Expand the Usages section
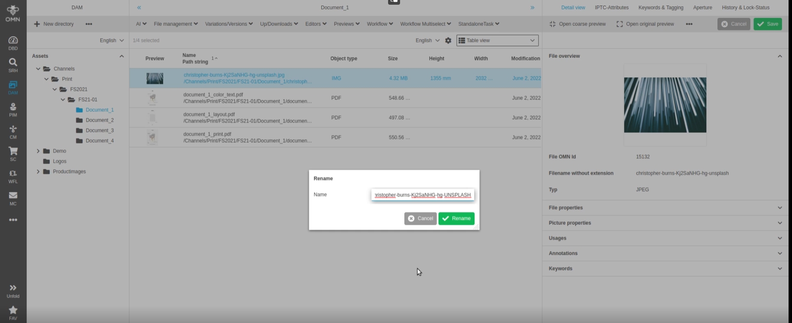This screenshot has width=792, height=323. click(665, 238)
